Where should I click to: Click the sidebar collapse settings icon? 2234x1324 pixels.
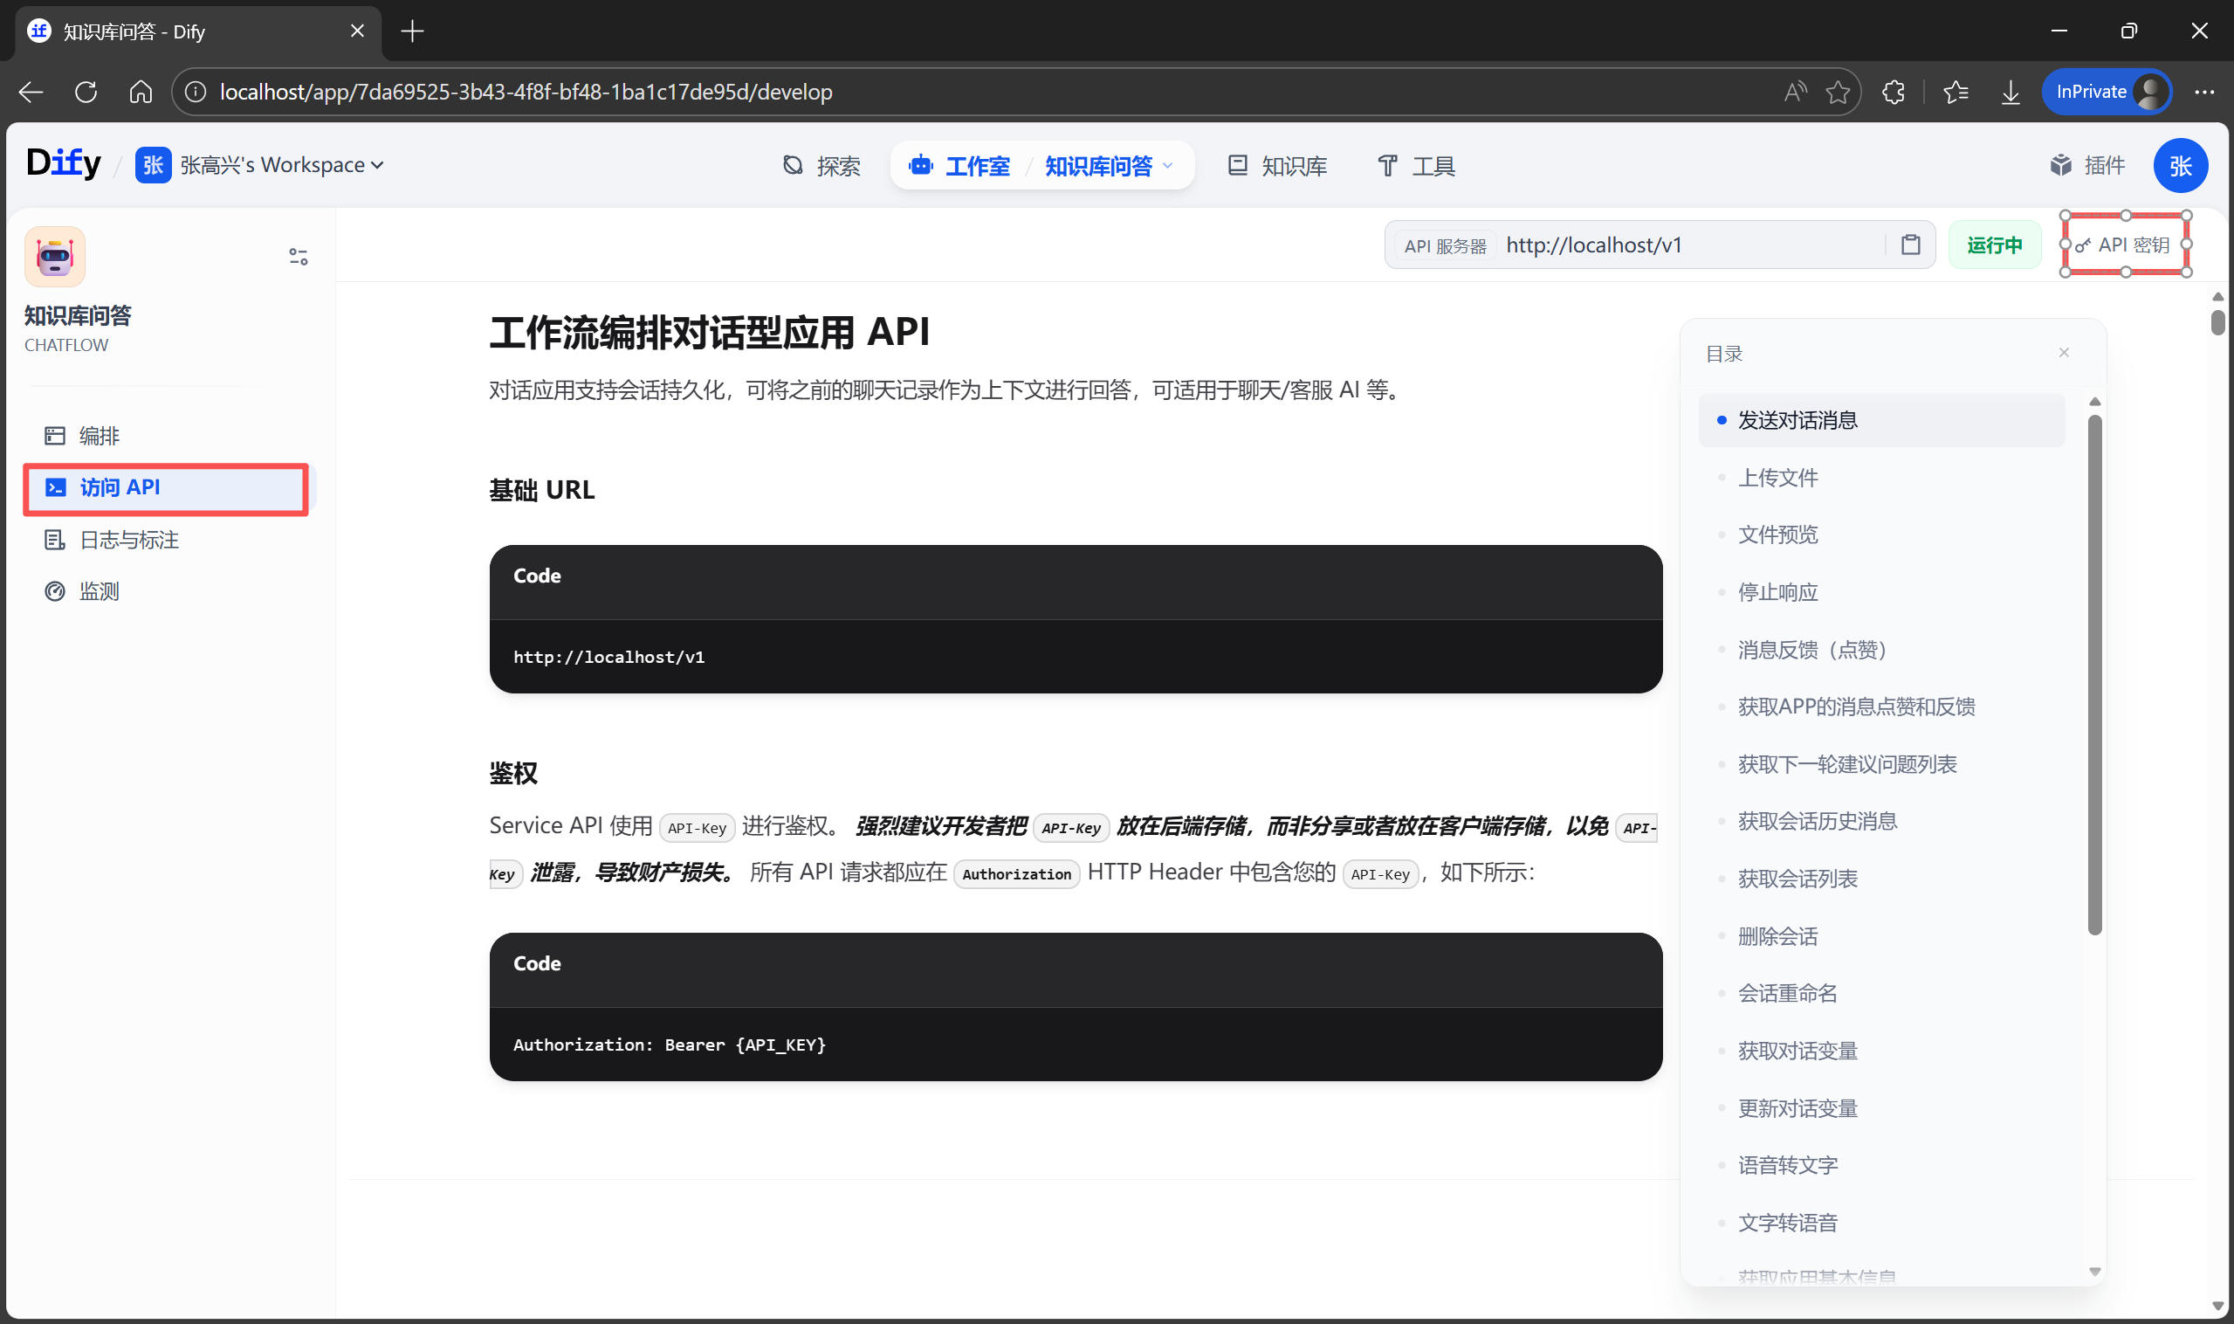tap(298, 257)
